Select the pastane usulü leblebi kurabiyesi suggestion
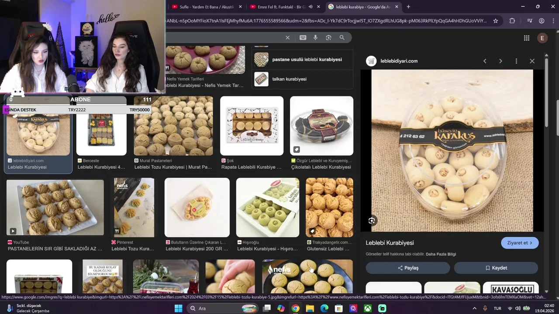 click(303, 59)
